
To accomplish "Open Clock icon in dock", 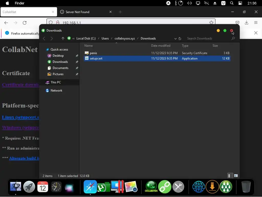I will click(56, 187).
